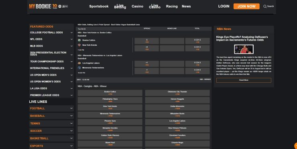This screenshot has width=297, height=149.
Task: Select Minnesota Timberwolves -1 spread
Action: pos(147,71)
